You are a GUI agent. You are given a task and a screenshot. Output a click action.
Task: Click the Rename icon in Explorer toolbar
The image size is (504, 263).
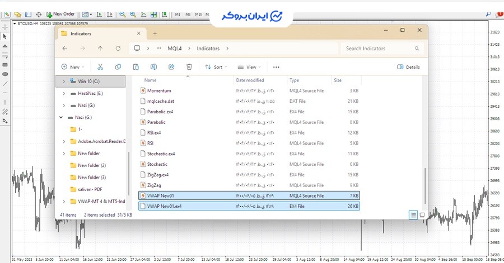[153, 67]
